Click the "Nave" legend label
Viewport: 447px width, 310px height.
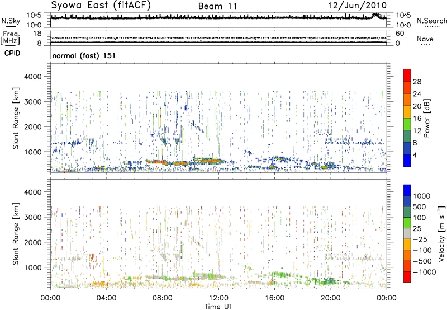click(425, 39)
